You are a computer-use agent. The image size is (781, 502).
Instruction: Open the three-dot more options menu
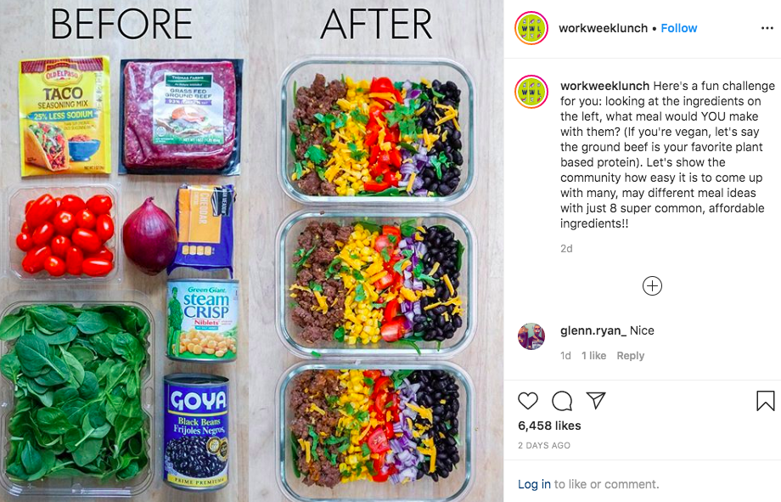tap(767, 28)
